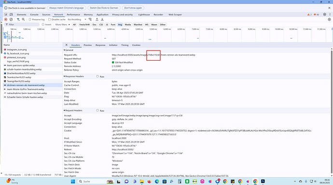The width and height of the screenshot is (333, 185).
Task: Open network conditions wifi icon
Action: 90,19
